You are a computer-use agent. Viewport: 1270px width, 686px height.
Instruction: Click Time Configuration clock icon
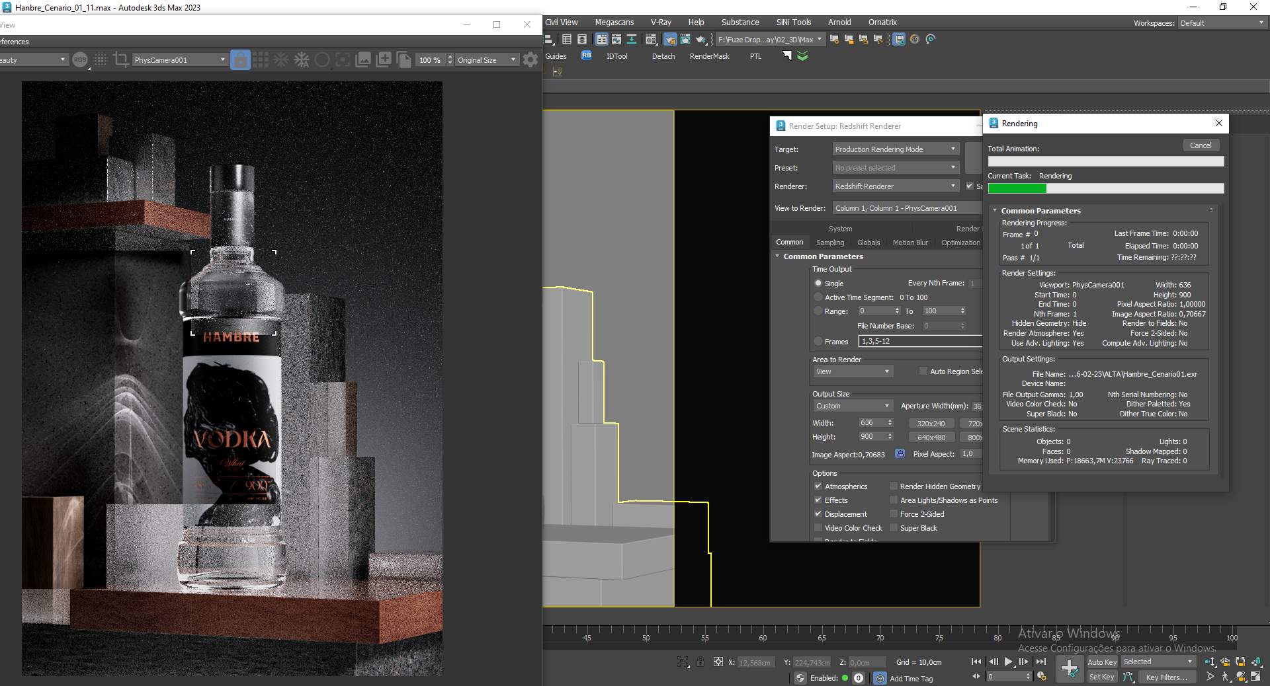[1042, 677]
